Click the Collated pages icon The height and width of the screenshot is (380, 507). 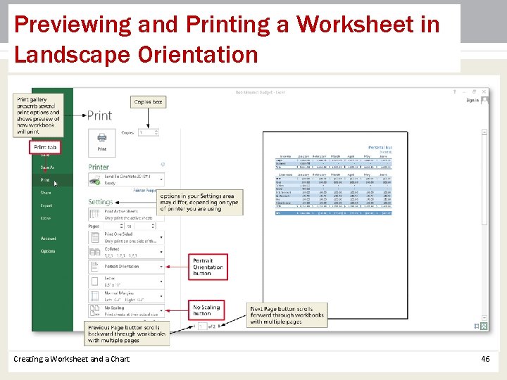(94, 252)
